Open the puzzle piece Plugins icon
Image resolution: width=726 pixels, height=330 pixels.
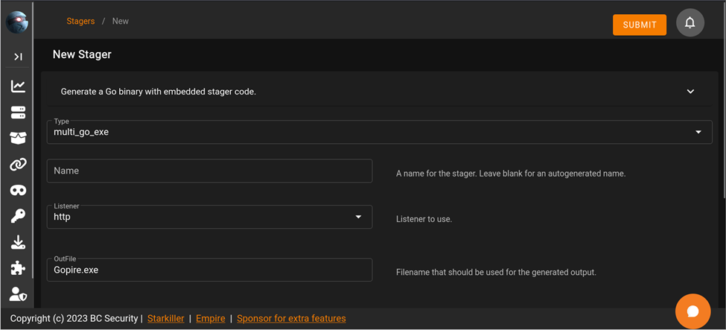[18, 268]
